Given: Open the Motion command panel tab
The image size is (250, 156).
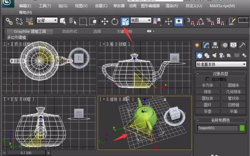Looking at the screenshot, I should [x=224, y=45].
